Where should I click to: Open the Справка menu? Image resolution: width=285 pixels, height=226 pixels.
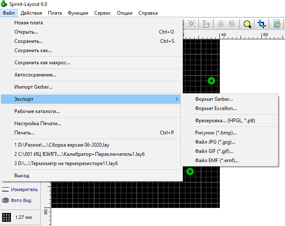[x=148, y=13]
